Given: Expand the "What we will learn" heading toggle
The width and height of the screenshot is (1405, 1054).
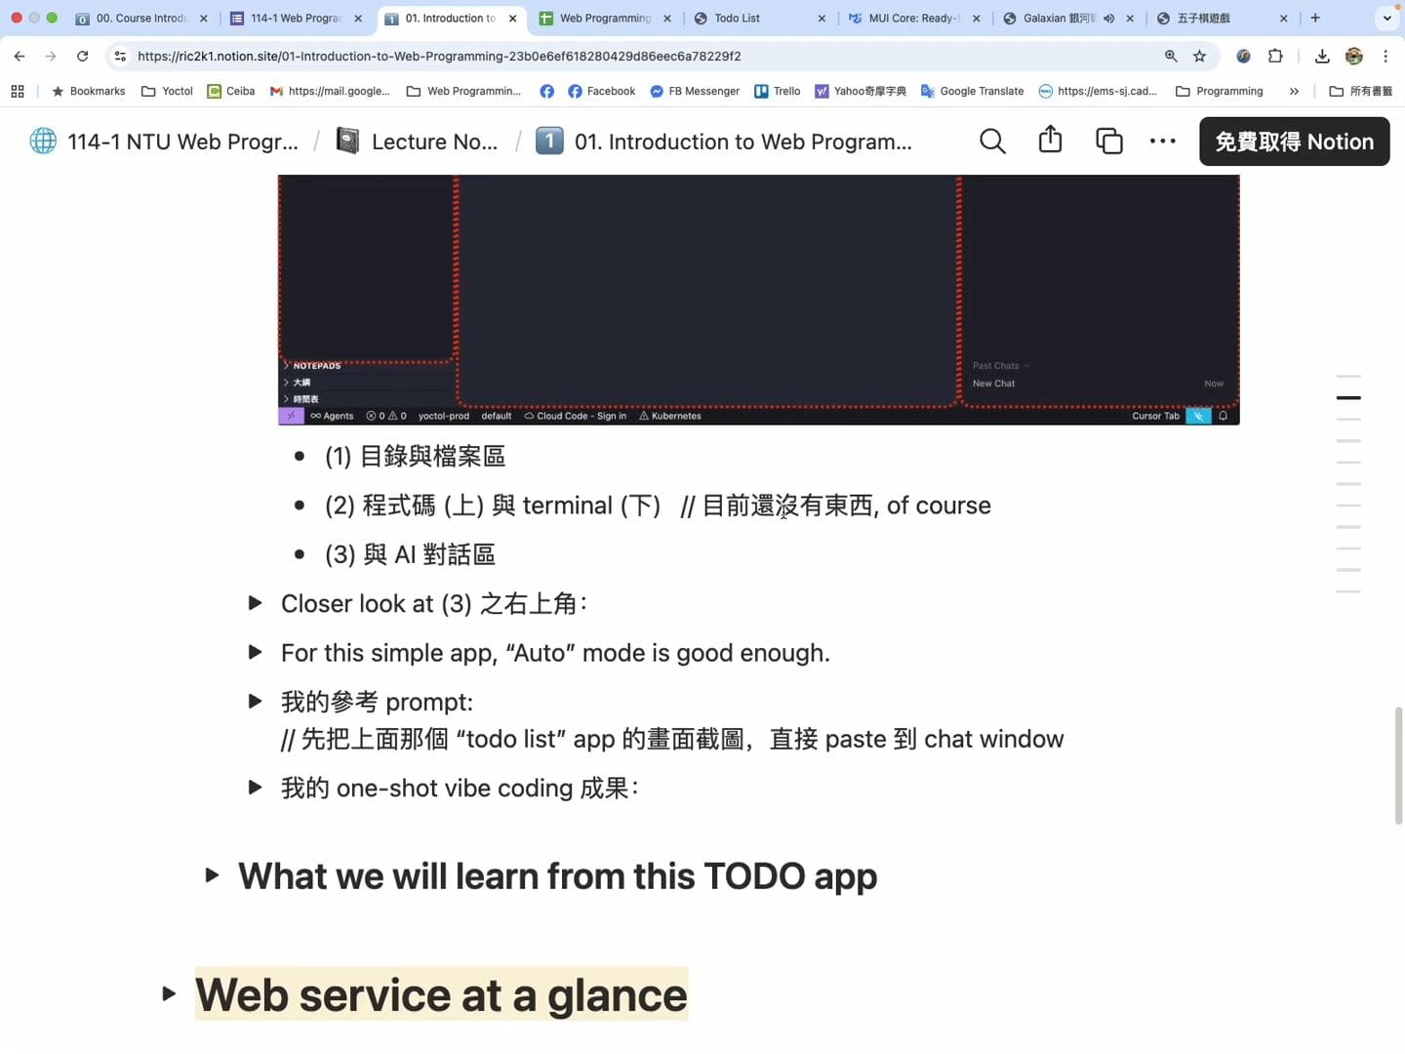Looking at the screenshot, I should pos(212,875).
